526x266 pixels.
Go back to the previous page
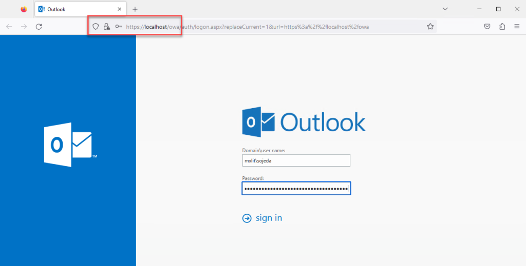(x=9, y=27)
